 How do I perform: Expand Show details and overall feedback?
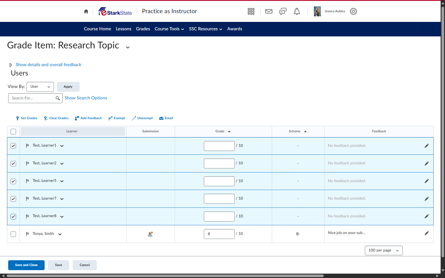pos(48,65)
